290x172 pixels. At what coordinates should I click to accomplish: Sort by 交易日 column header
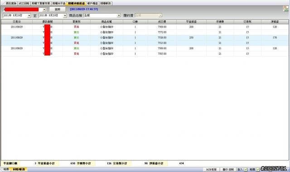pyautogui.click(x=17, y=22)
